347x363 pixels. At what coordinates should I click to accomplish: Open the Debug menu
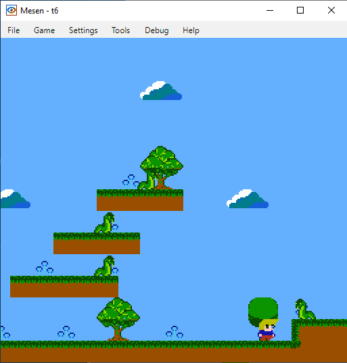coord(157,30)
